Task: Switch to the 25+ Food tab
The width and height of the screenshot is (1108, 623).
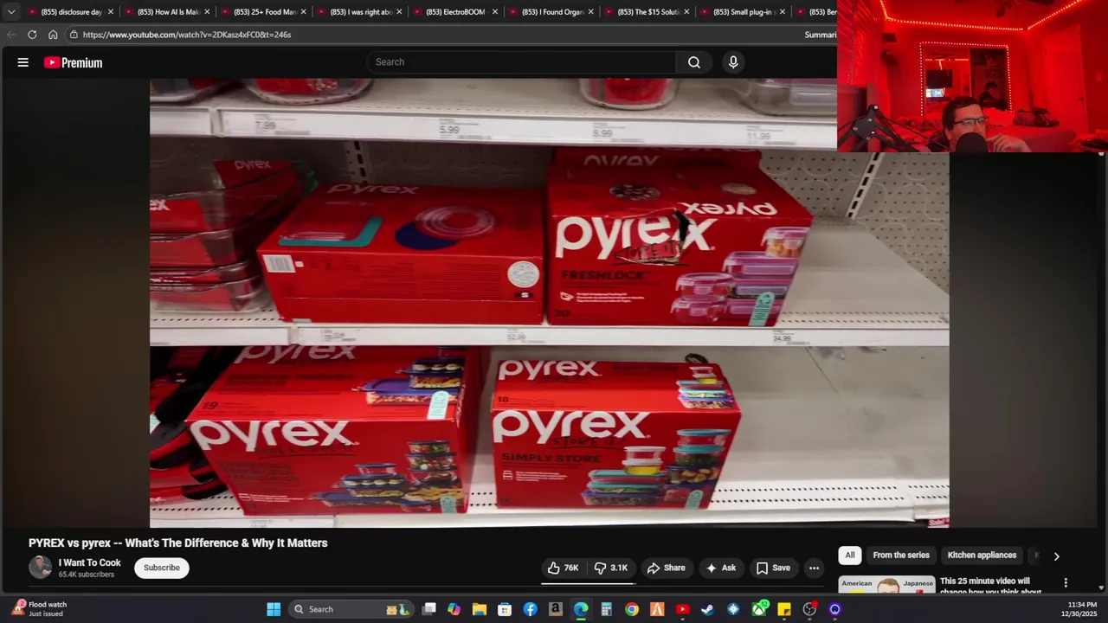Action: coord(263,12)
